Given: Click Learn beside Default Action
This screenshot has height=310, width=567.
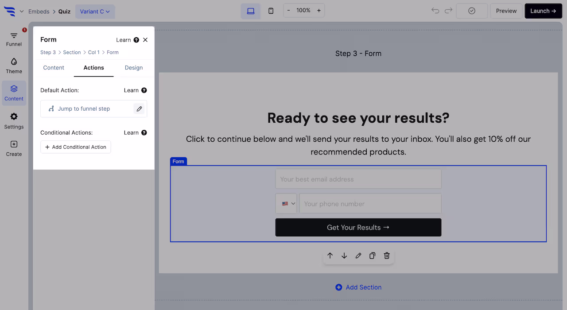Looking at the screenshot, I should point(135,90).
